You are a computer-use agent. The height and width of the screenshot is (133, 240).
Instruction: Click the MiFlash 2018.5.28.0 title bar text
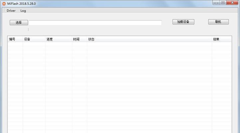coord(22,3)
